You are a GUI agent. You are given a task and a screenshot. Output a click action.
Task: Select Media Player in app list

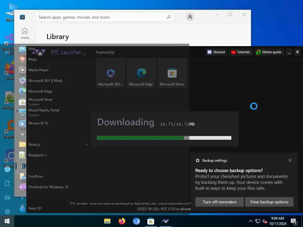point(38,70)
